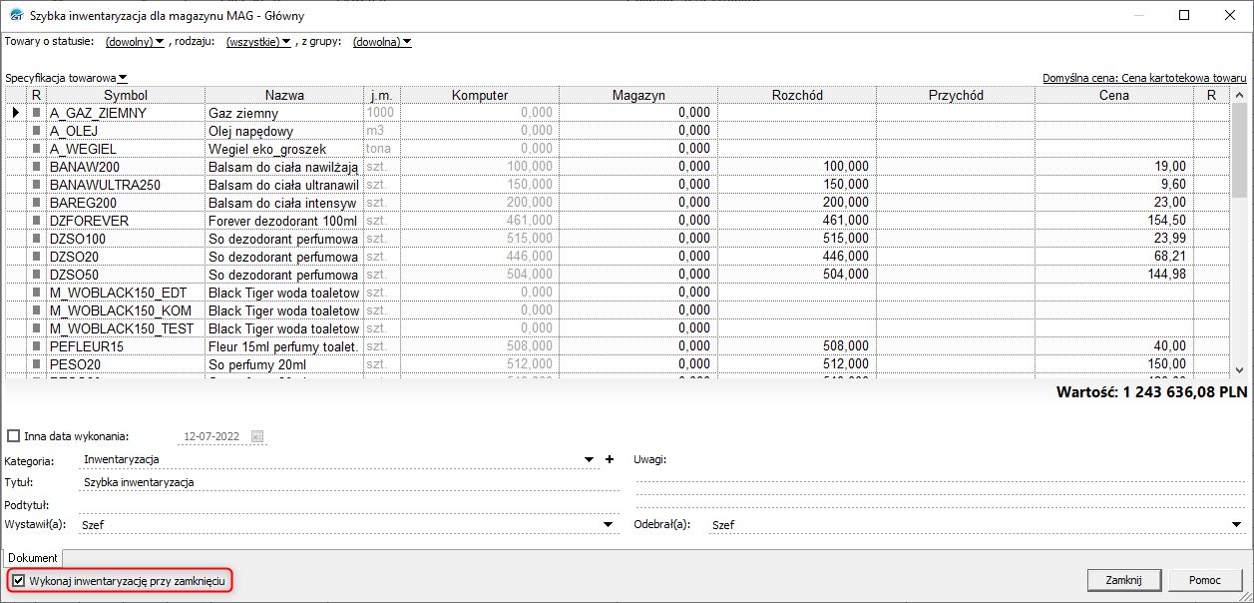Open the rodzaj filter dropdown '(wszystkie)'
This screenshot has width=1254, height=603.
coord(258,42)
